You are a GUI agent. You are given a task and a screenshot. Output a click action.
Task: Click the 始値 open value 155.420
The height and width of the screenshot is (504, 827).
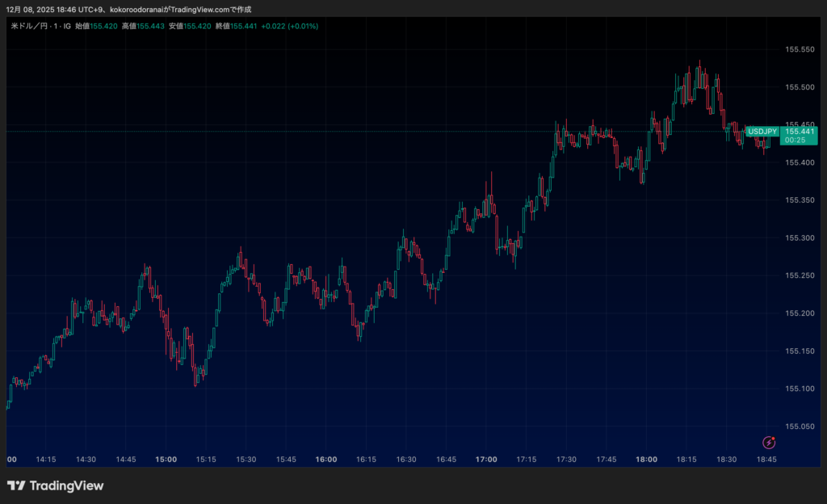(x=104, y=26)
